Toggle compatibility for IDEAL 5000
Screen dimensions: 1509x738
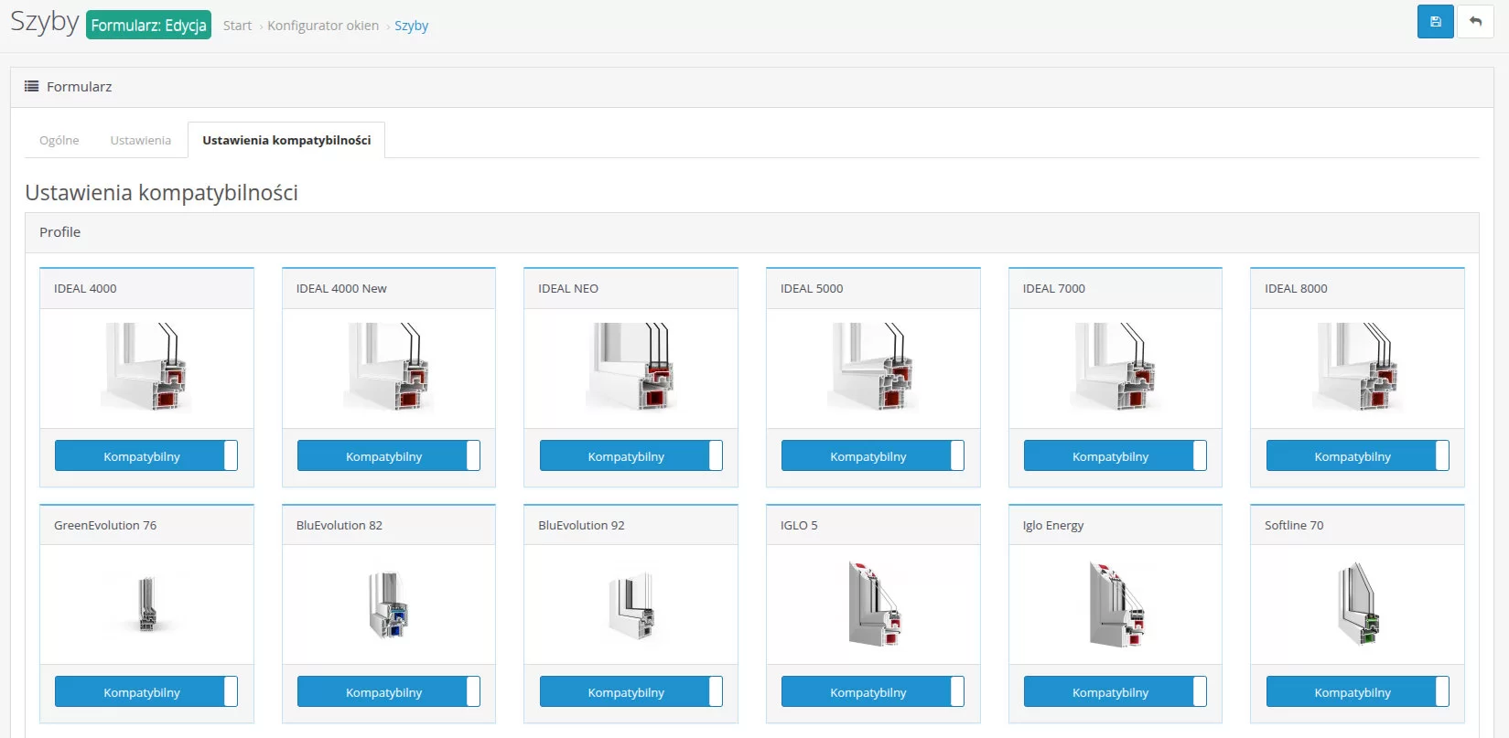point(873,455)
